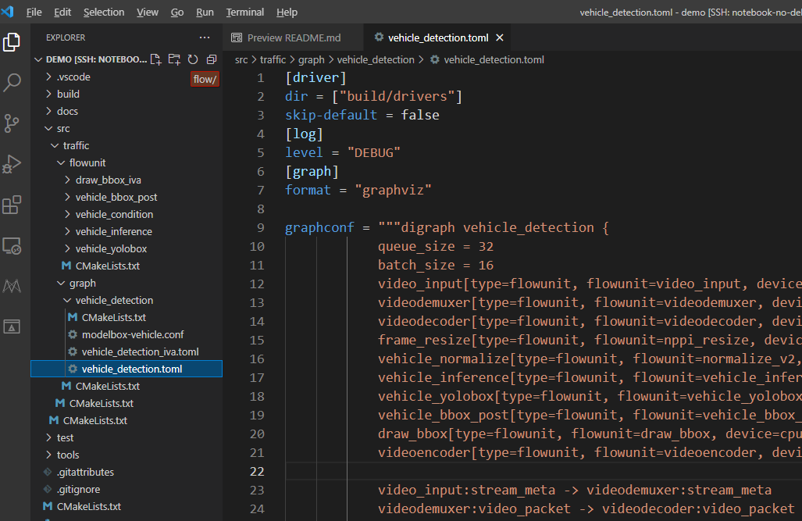Click graph in the breadcrumb path
This screenshot has width=802, height=521.
(311, 60)
